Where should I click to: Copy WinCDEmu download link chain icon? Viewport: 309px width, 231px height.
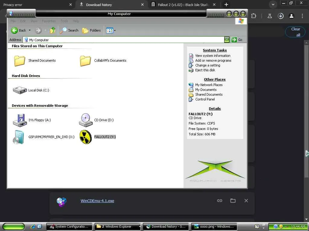coord(220,201)
